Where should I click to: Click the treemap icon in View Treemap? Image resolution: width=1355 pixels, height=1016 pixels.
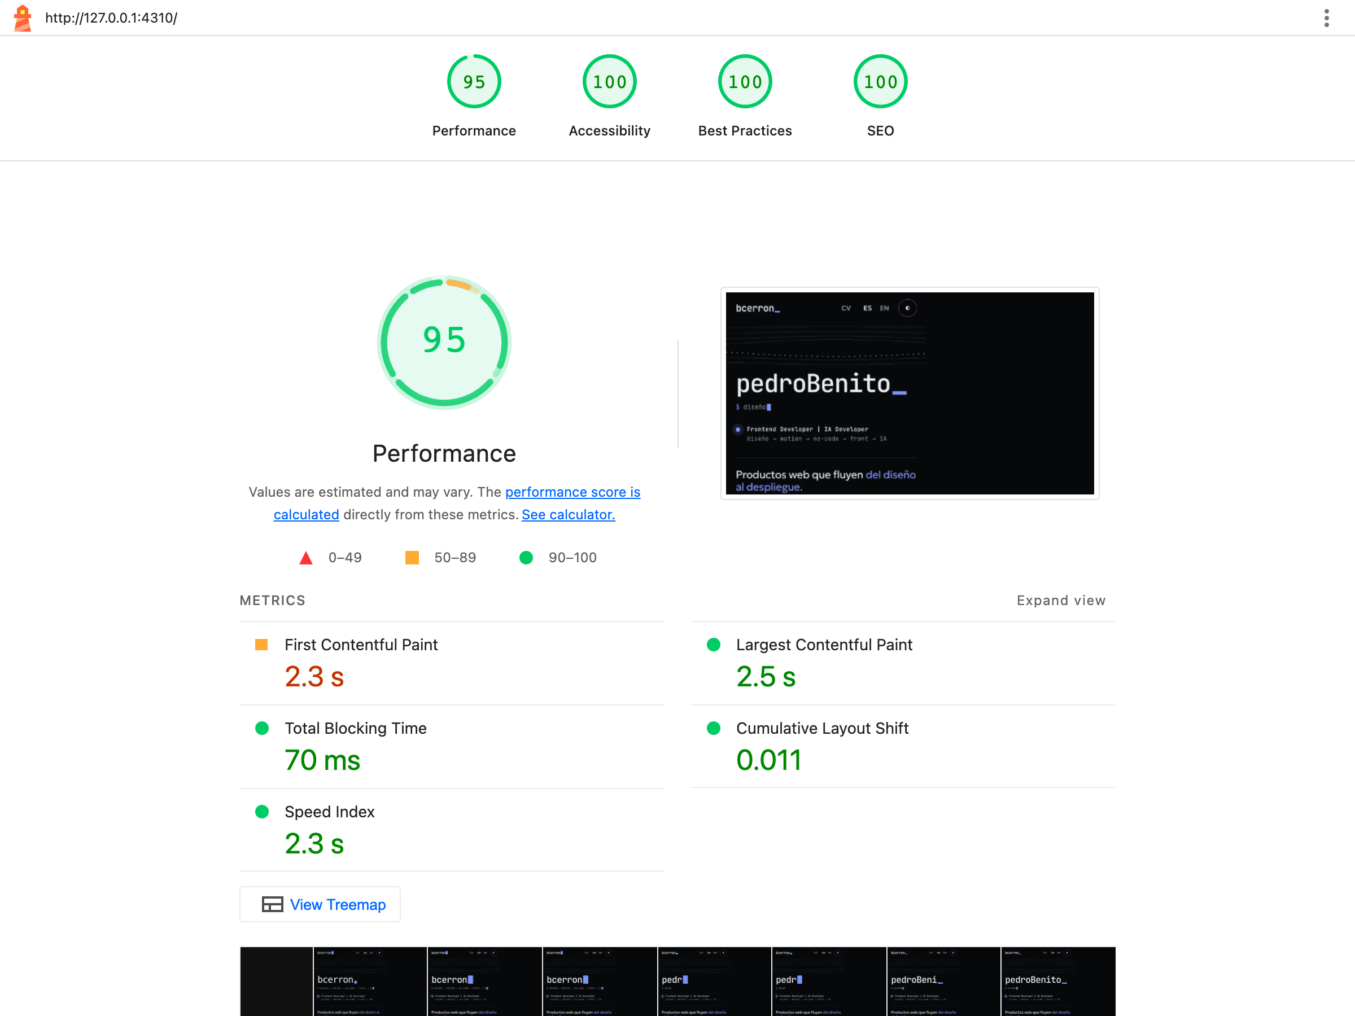click(x=272, y=904)
